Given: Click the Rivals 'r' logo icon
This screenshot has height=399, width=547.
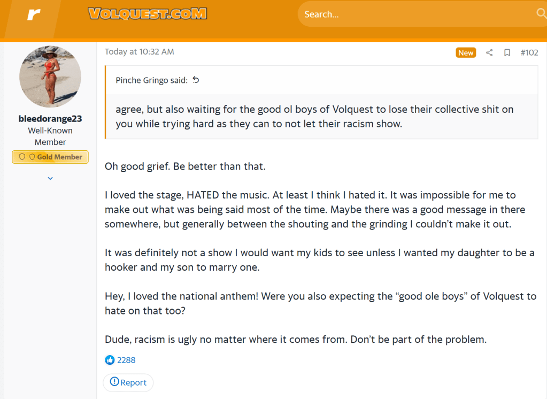Looking at the screenshot, I should (x=34, y=14).
